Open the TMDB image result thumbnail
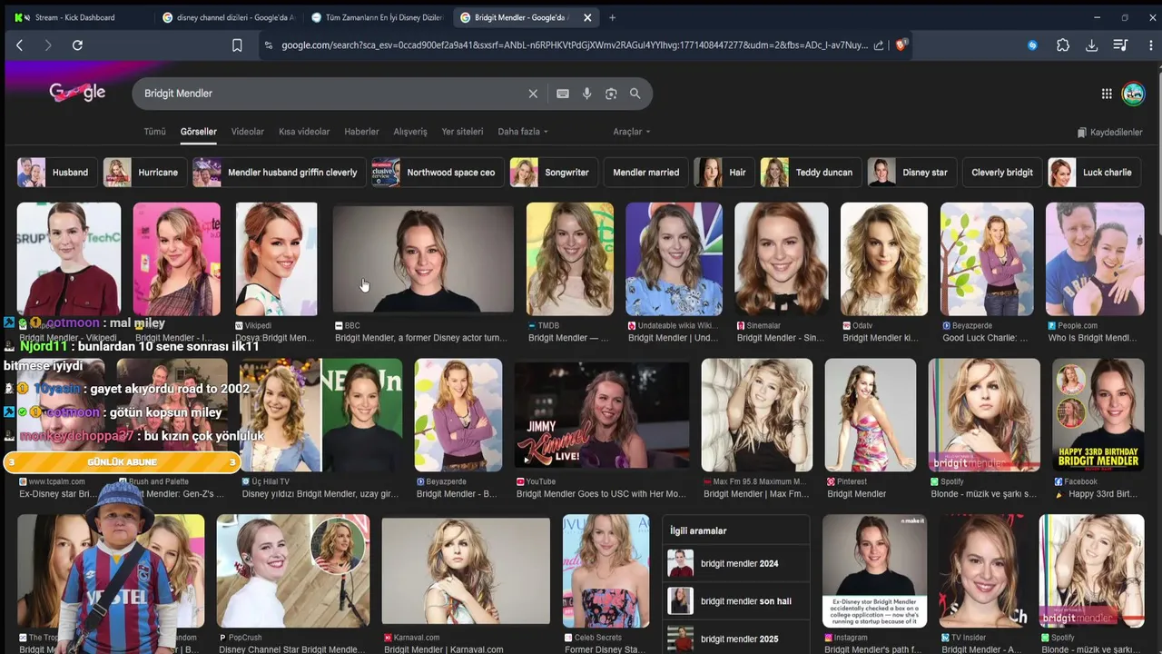 570,258
